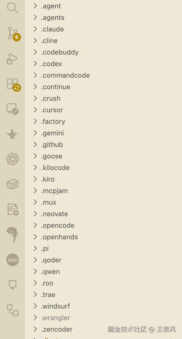182x339 pixels.
Task: Open the Extensions view
Action: pyautogui.click(x=12, y=84)
